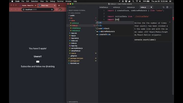This screenshot has height=103, width=183.
Task: Expand the public folder
Action: [x=72, y=15]
